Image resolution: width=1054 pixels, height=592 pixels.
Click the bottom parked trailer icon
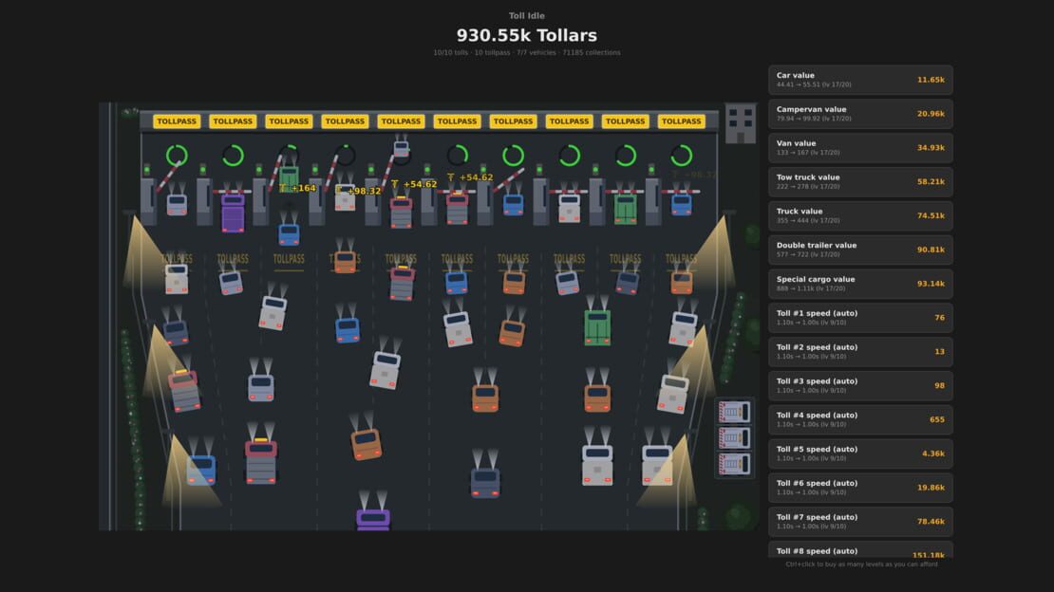coord(734,464)
